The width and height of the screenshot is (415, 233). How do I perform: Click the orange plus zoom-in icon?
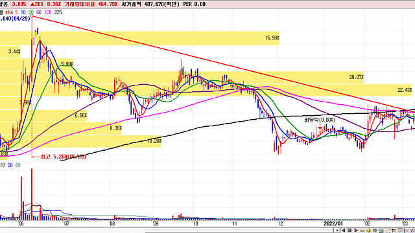[368, 230]
